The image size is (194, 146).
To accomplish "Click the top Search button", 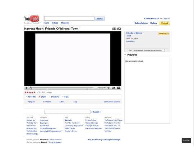I will pyautogui.click(x=100, y=19).
